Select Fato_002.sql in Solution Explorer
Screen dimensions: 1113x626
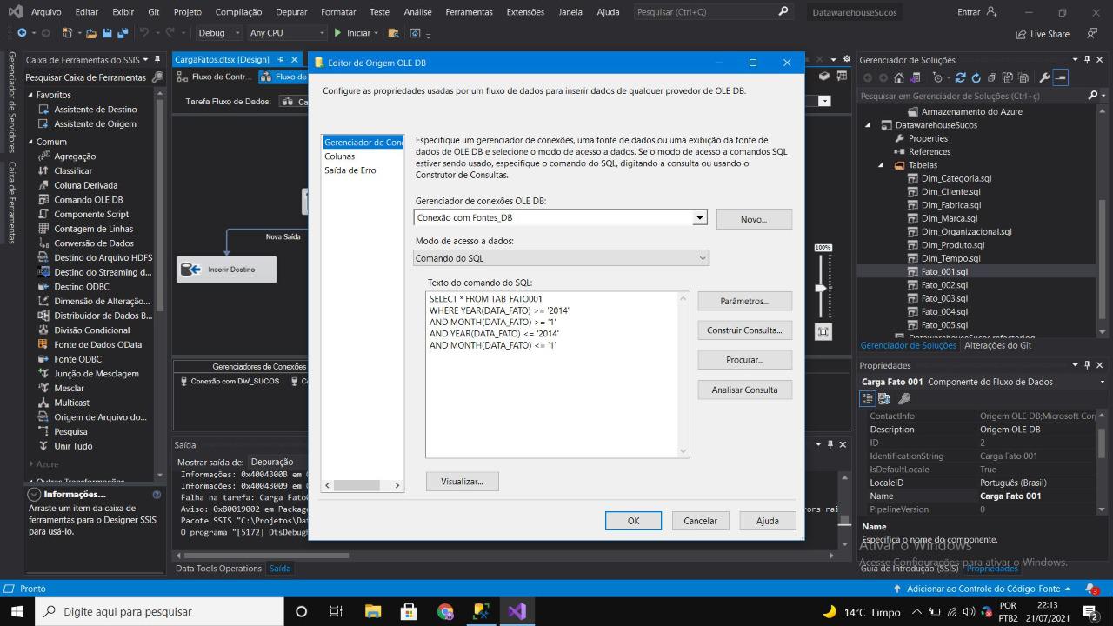coord(944,285)
